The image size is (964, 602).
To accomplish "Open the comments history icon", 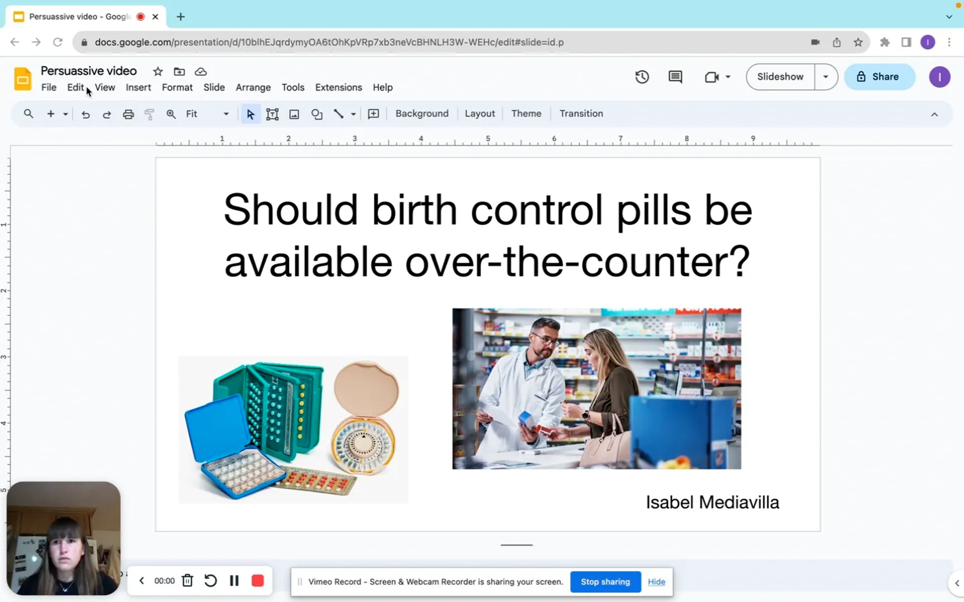I will click(x=675, y=77).
